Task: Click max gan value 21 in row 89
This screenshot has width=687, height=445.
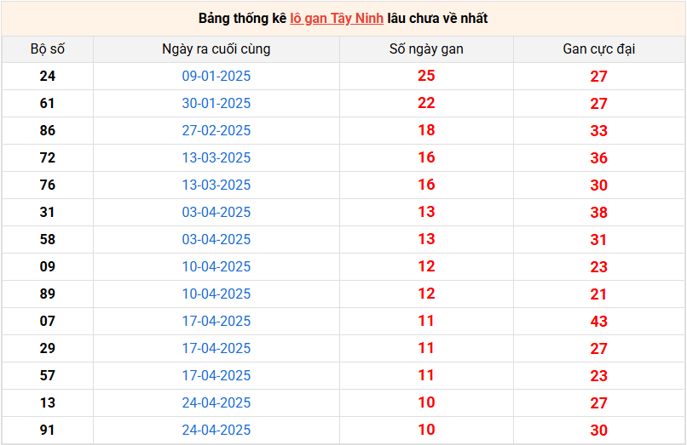Action: pyautogui.click(x=598, y=294)
